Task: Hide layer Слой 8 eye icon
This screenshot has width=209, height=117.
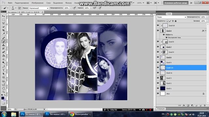Action: [158, 42]
